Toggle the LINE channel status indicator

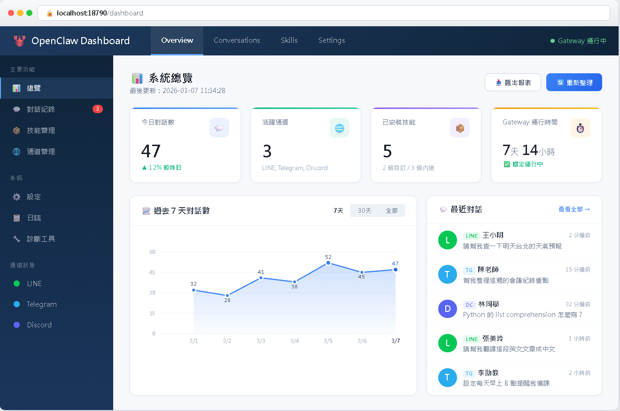pyautogui.click(x=16, y=283)
